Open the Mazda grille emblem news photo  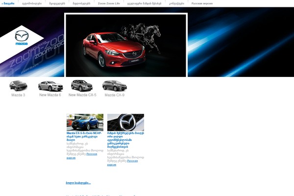tap(125, 122)
